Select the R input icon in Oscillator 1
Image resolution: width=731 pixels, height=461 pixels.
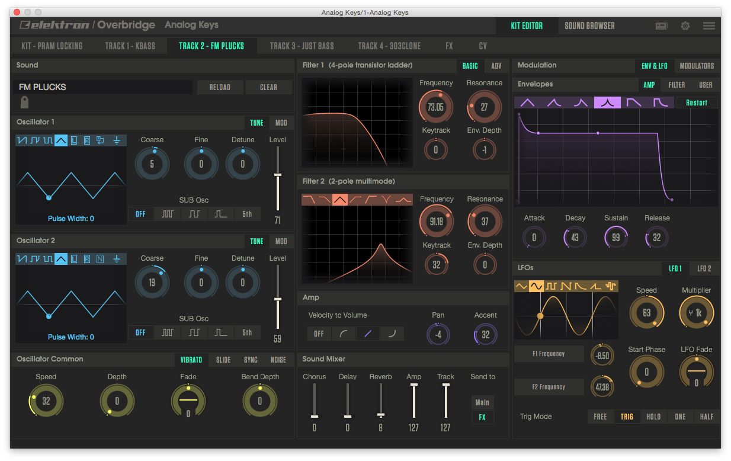87,140
